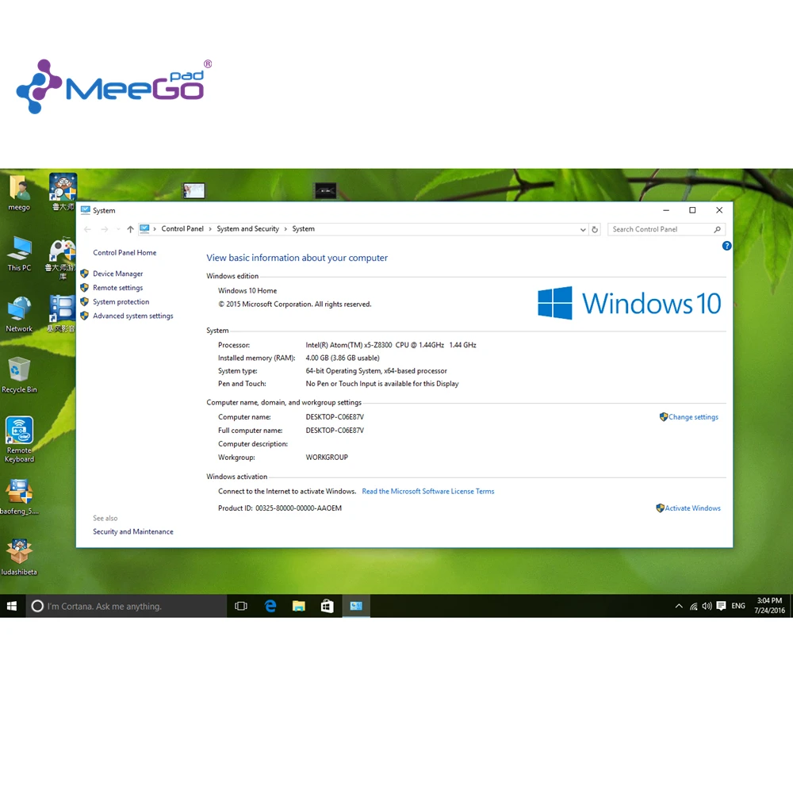Open Device Manager link
Viewport: 793px width, 793px height.
coord(118,274)
